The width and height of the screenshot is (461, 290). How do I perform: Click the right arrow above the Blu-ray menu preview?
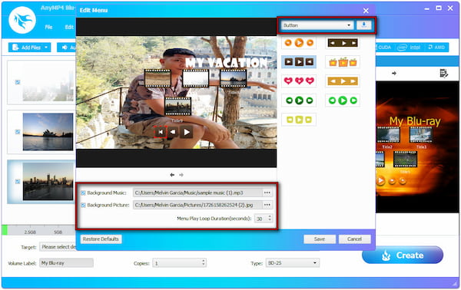tap(394, 73)
